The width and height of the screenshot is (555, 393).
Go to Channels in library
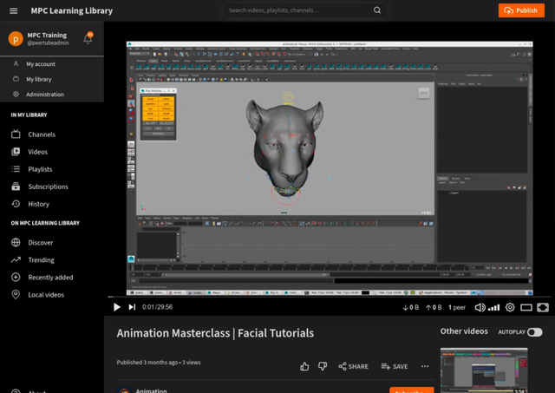[42, 134]
